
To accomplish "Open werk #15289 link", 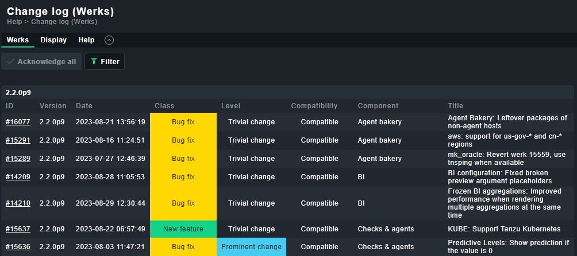I will [18, 159].
